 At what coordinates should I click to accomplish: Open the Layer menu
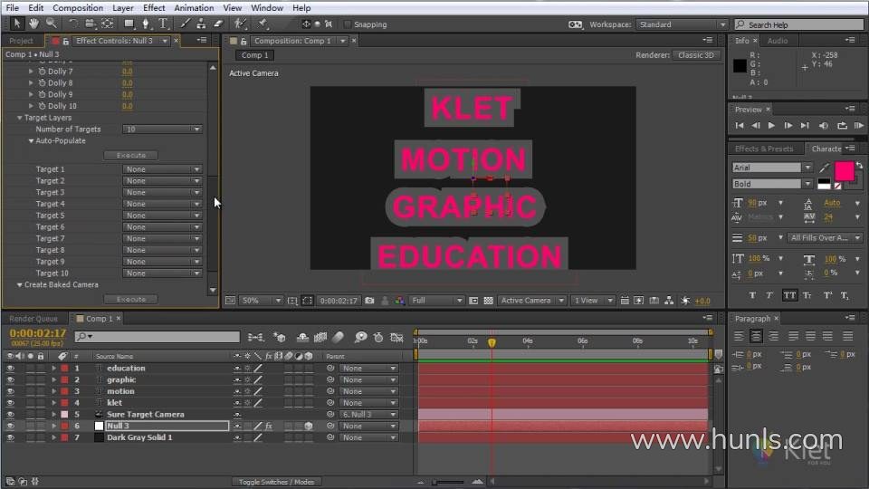point(122,8)
